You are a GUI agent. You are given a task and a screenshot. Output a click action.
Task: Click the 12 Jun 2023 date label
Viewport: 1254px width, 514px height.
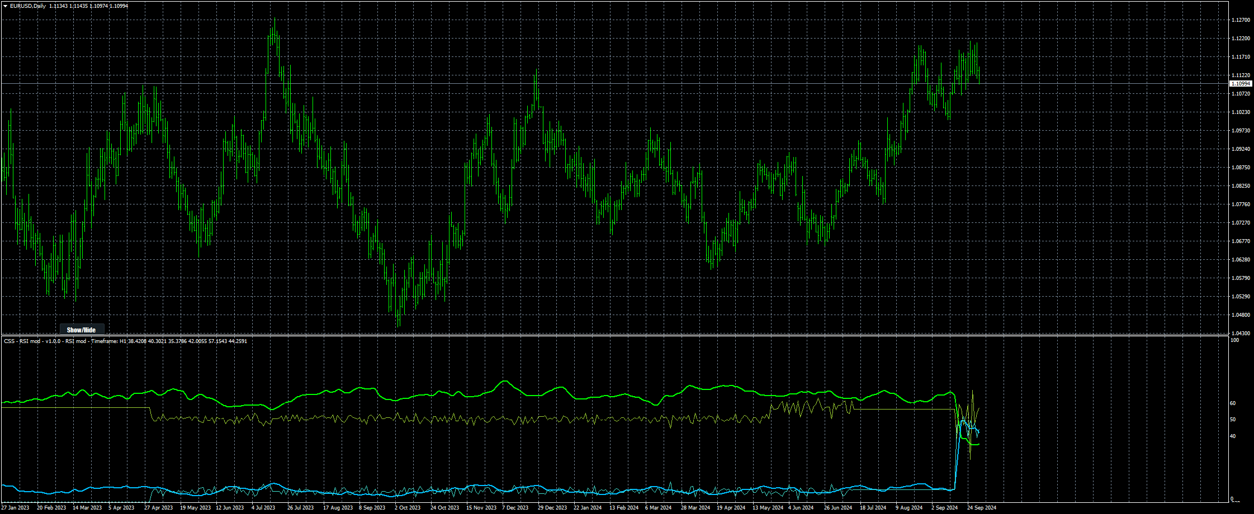coord(230,508)
